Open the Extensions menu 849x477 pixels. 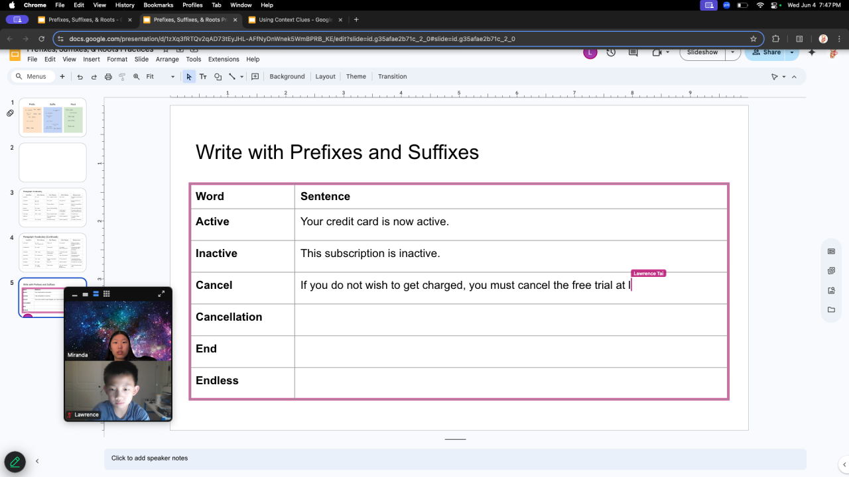click(x=224, y=60)
